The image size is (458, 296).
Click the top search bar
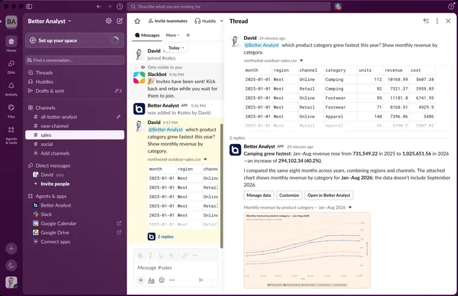tap(229, 7)
